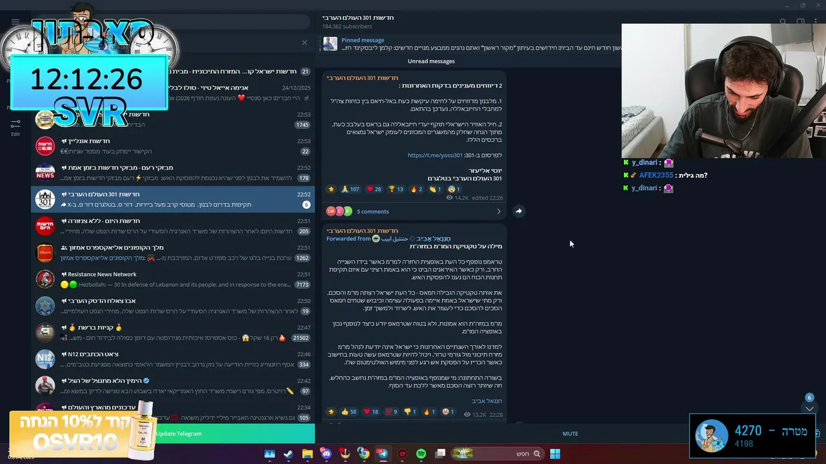Screen dimensions: 826x464
Task: Open the Windows Start menu
Action: (555, 454)
